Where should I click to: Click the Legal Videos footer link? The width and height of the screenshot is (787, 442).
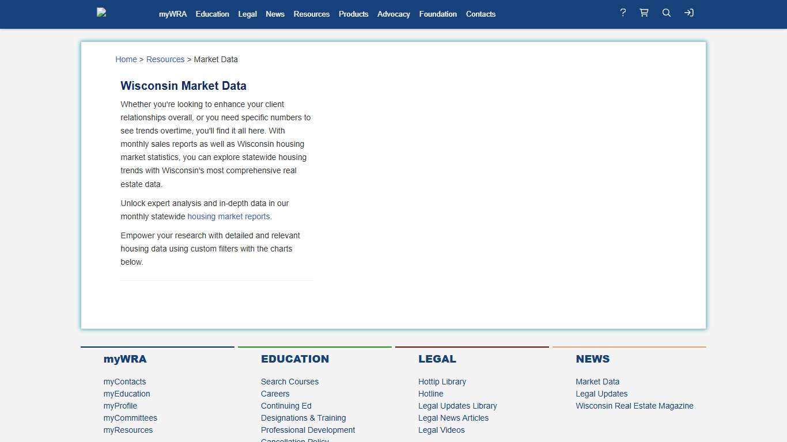[441, 430]
